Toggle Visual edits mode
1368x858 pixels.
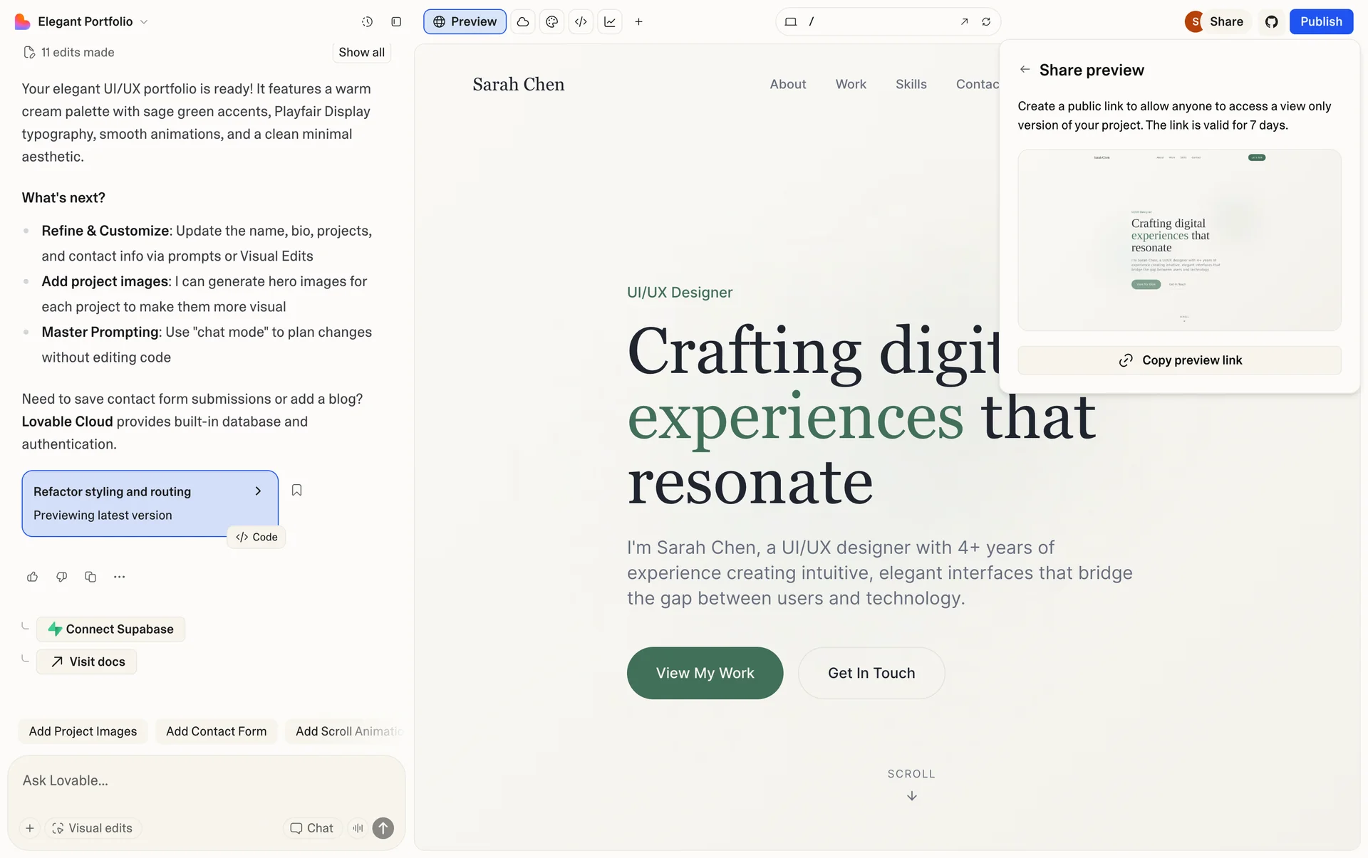(93, 828)
